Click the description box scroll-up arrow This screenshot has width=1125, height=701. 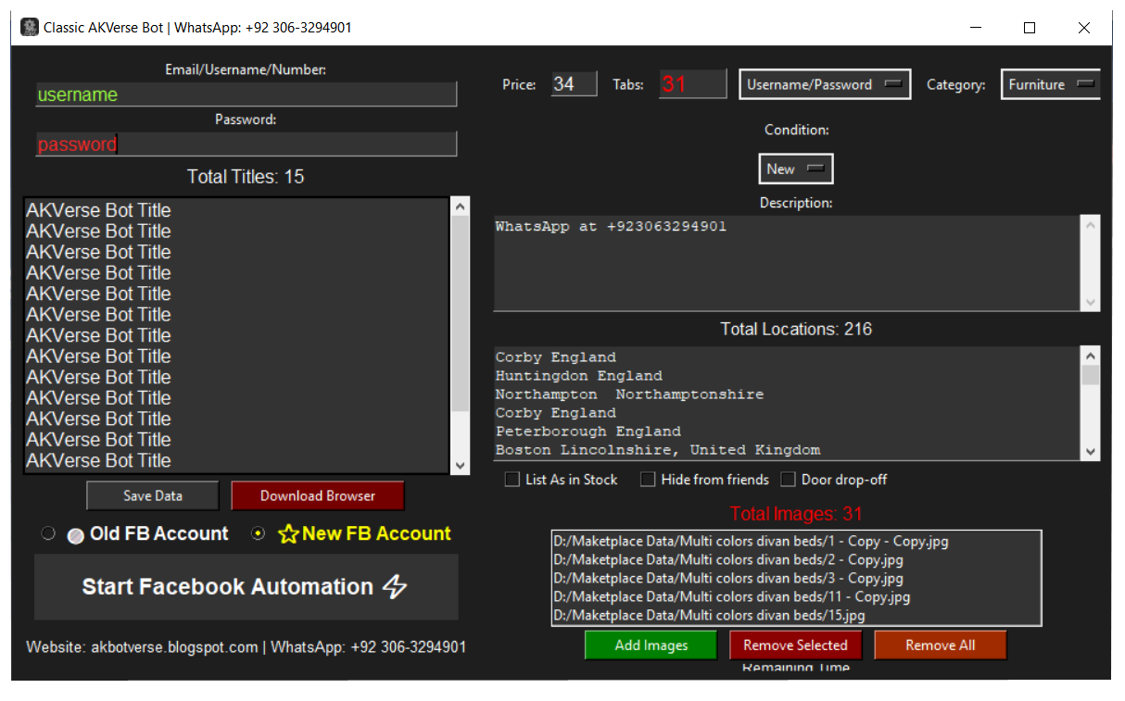pos(1091,225)
